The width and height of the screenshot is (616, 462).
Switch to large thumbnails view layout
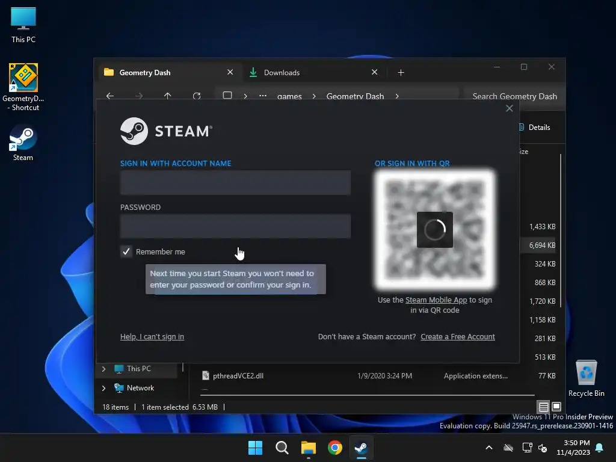click(x=556, y=407)
